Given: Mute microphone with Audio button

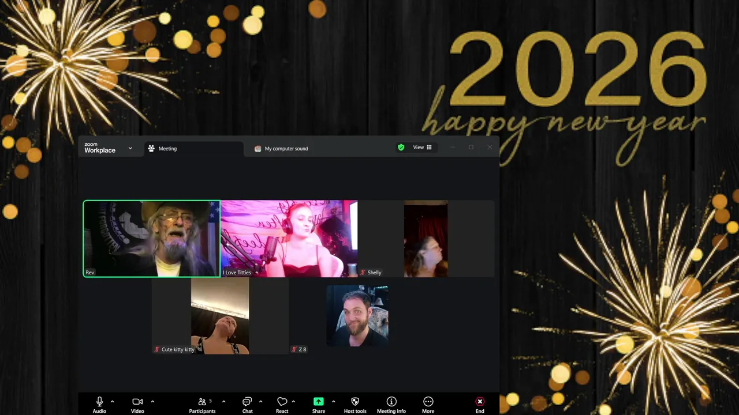Looking at the screenshot, I should coord(99,405).
